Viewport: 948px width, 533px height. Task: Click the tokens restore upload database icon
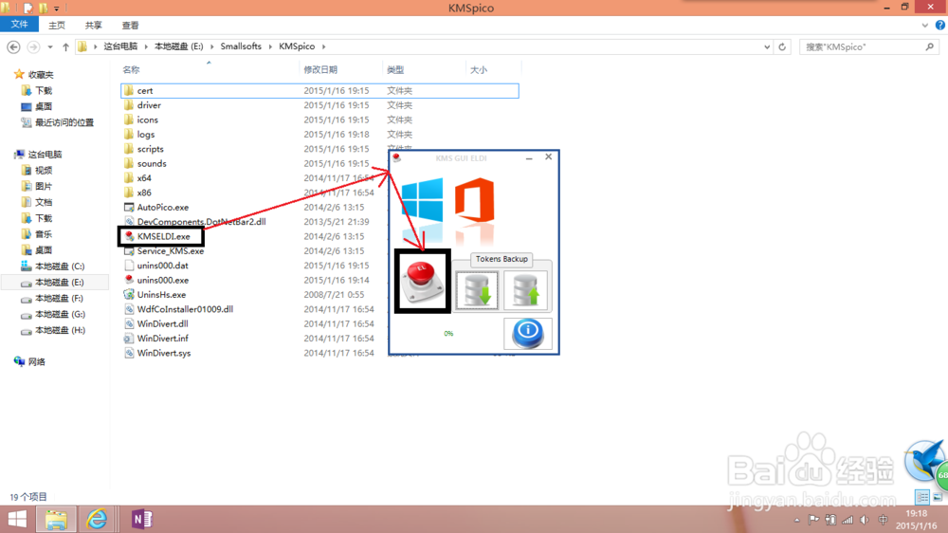(x=525, y=290)
